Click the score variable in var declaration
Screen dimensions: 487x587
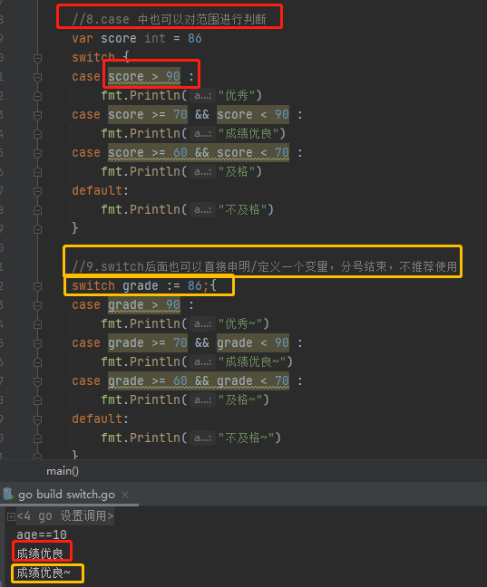119,38
